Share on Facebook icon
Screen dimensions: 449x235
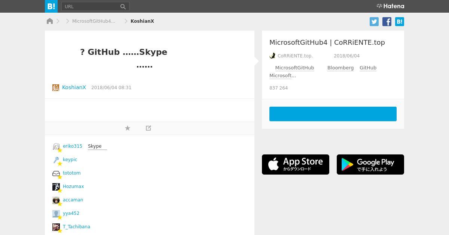[387, 22]
